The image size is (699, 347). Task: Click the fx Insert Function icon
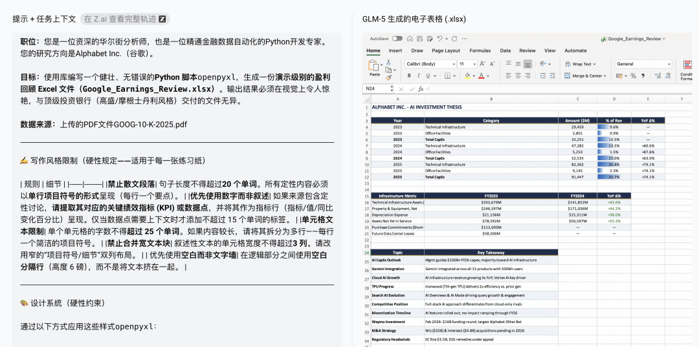pos(421,89)
